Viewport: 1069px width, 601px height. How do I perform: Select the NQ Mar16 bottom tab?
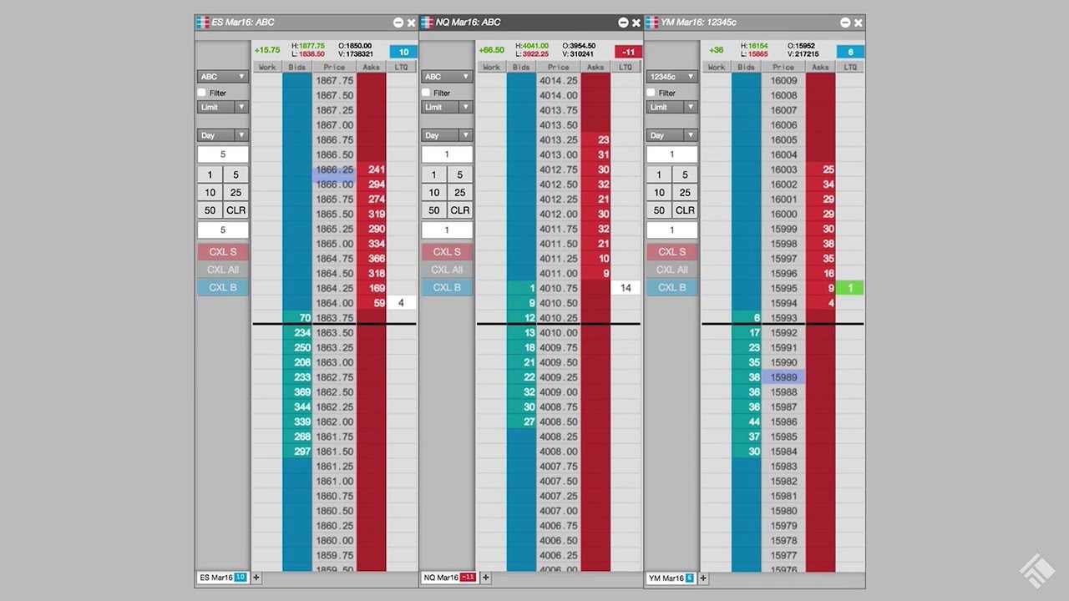tap(449, 578)
